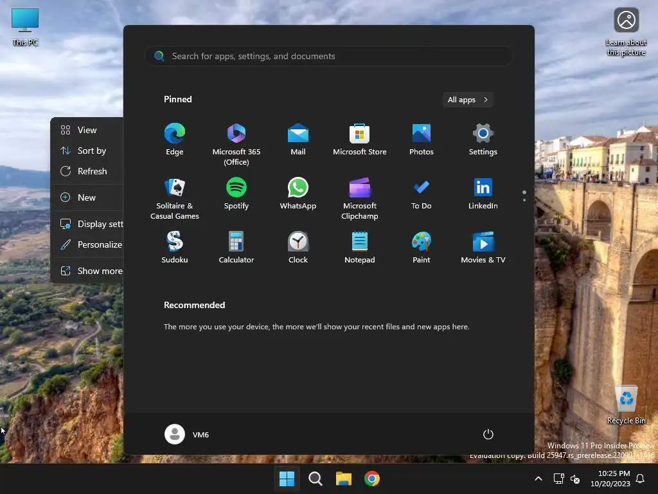Open Calculator
Screen dimensions: 658x494
coord(236,248)
